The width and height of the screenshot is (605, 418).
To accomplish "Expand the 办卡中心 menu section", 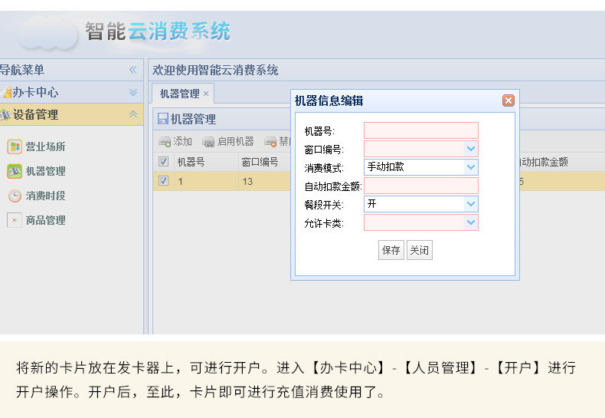I will (x=133, y=92).
